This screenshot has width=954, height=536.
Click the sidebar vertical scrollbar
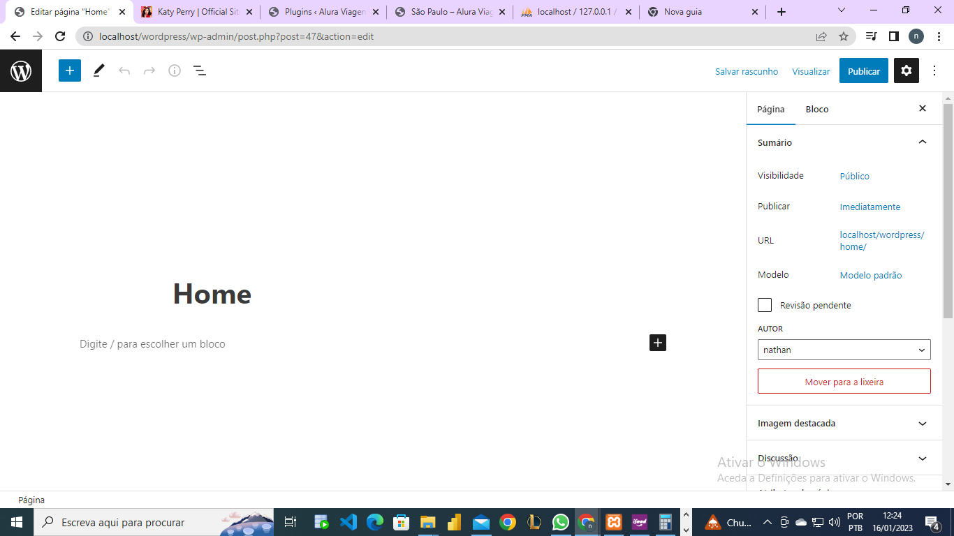(x=948, y=211)
